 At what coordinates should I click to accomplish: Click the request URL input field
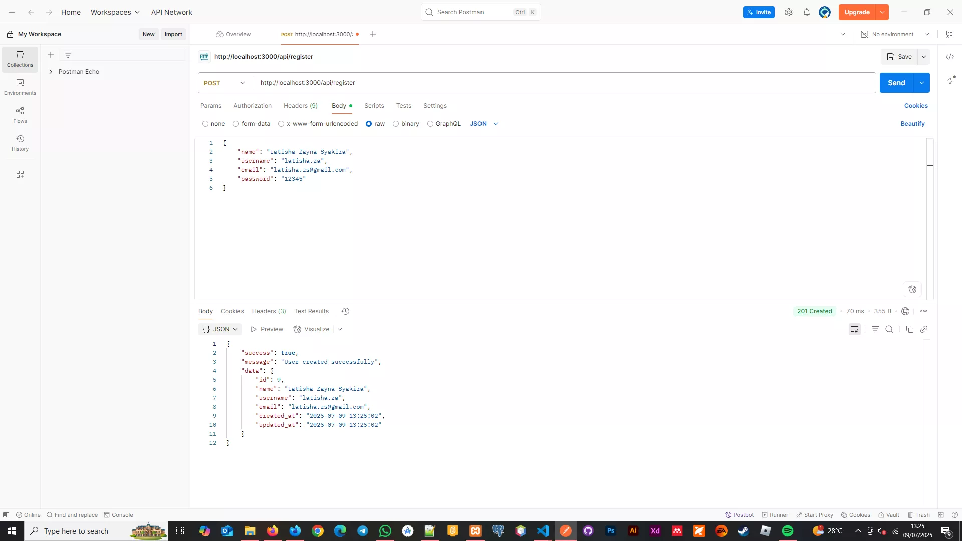[x=565, y=83]
